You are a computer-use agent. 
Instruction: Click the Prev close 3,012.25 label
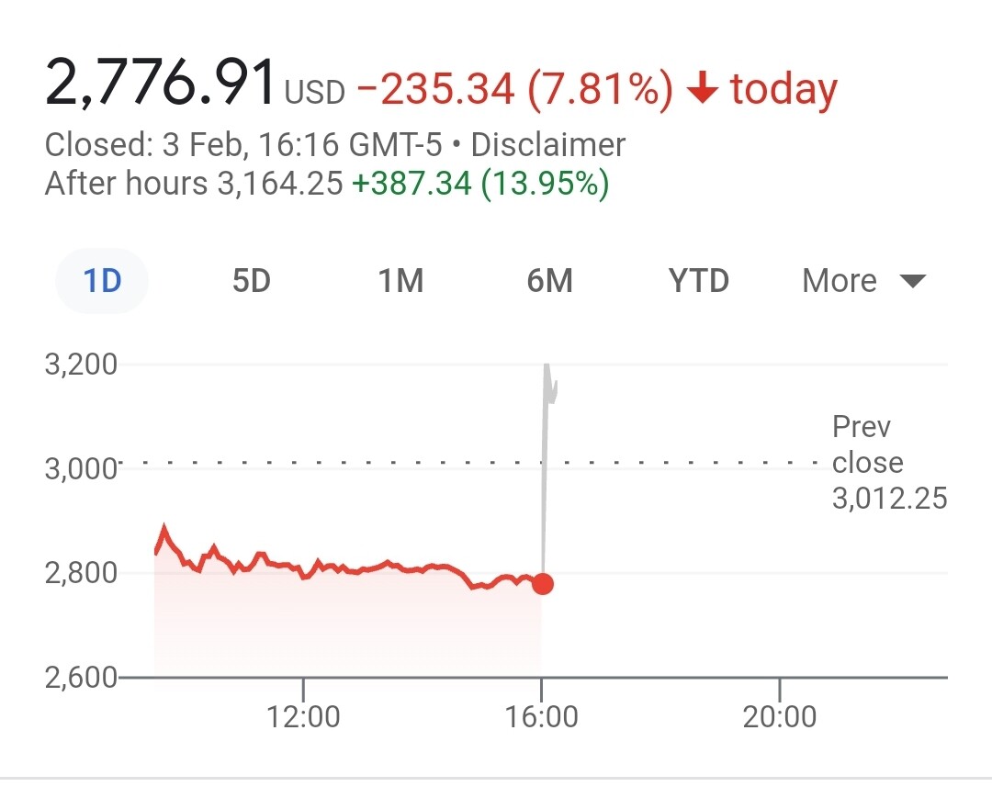pyautogui.click(x=889, y=463)
